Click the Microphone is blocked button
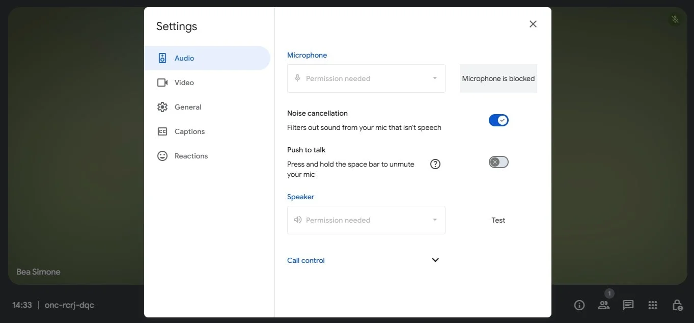The height and width of the screenshot is (323, 694). [x=498, y=78]
